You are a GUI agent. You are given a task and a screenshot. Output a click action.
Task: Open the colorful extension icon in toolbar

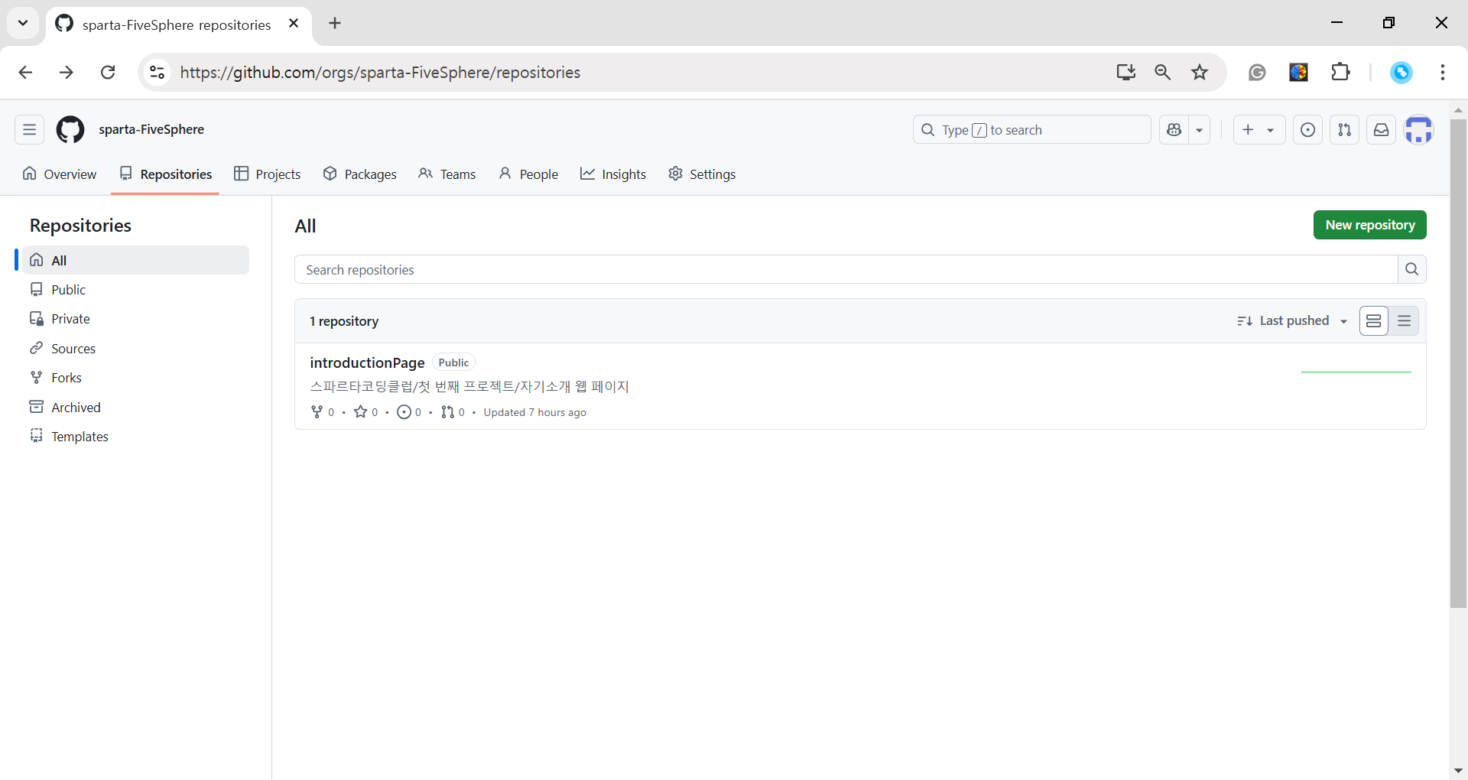point(1298,73)
